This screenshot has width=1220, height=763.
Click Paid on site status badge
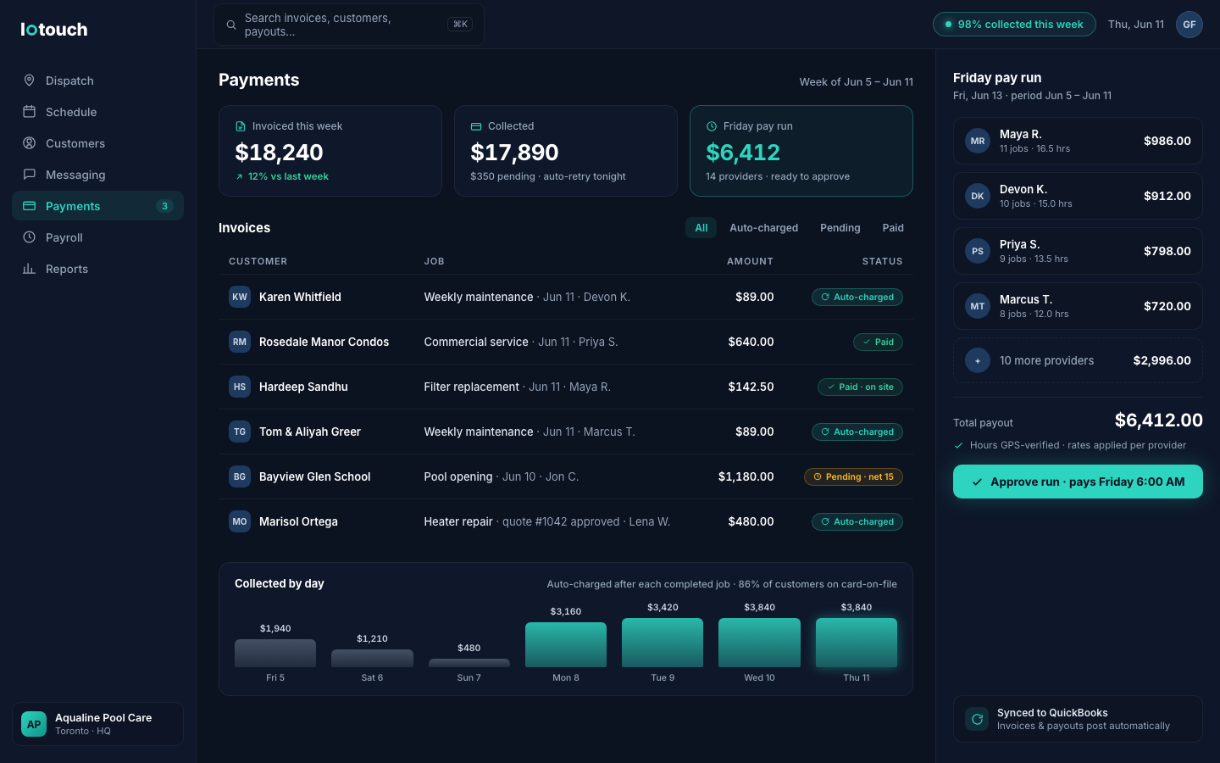(x=860, y=387)
